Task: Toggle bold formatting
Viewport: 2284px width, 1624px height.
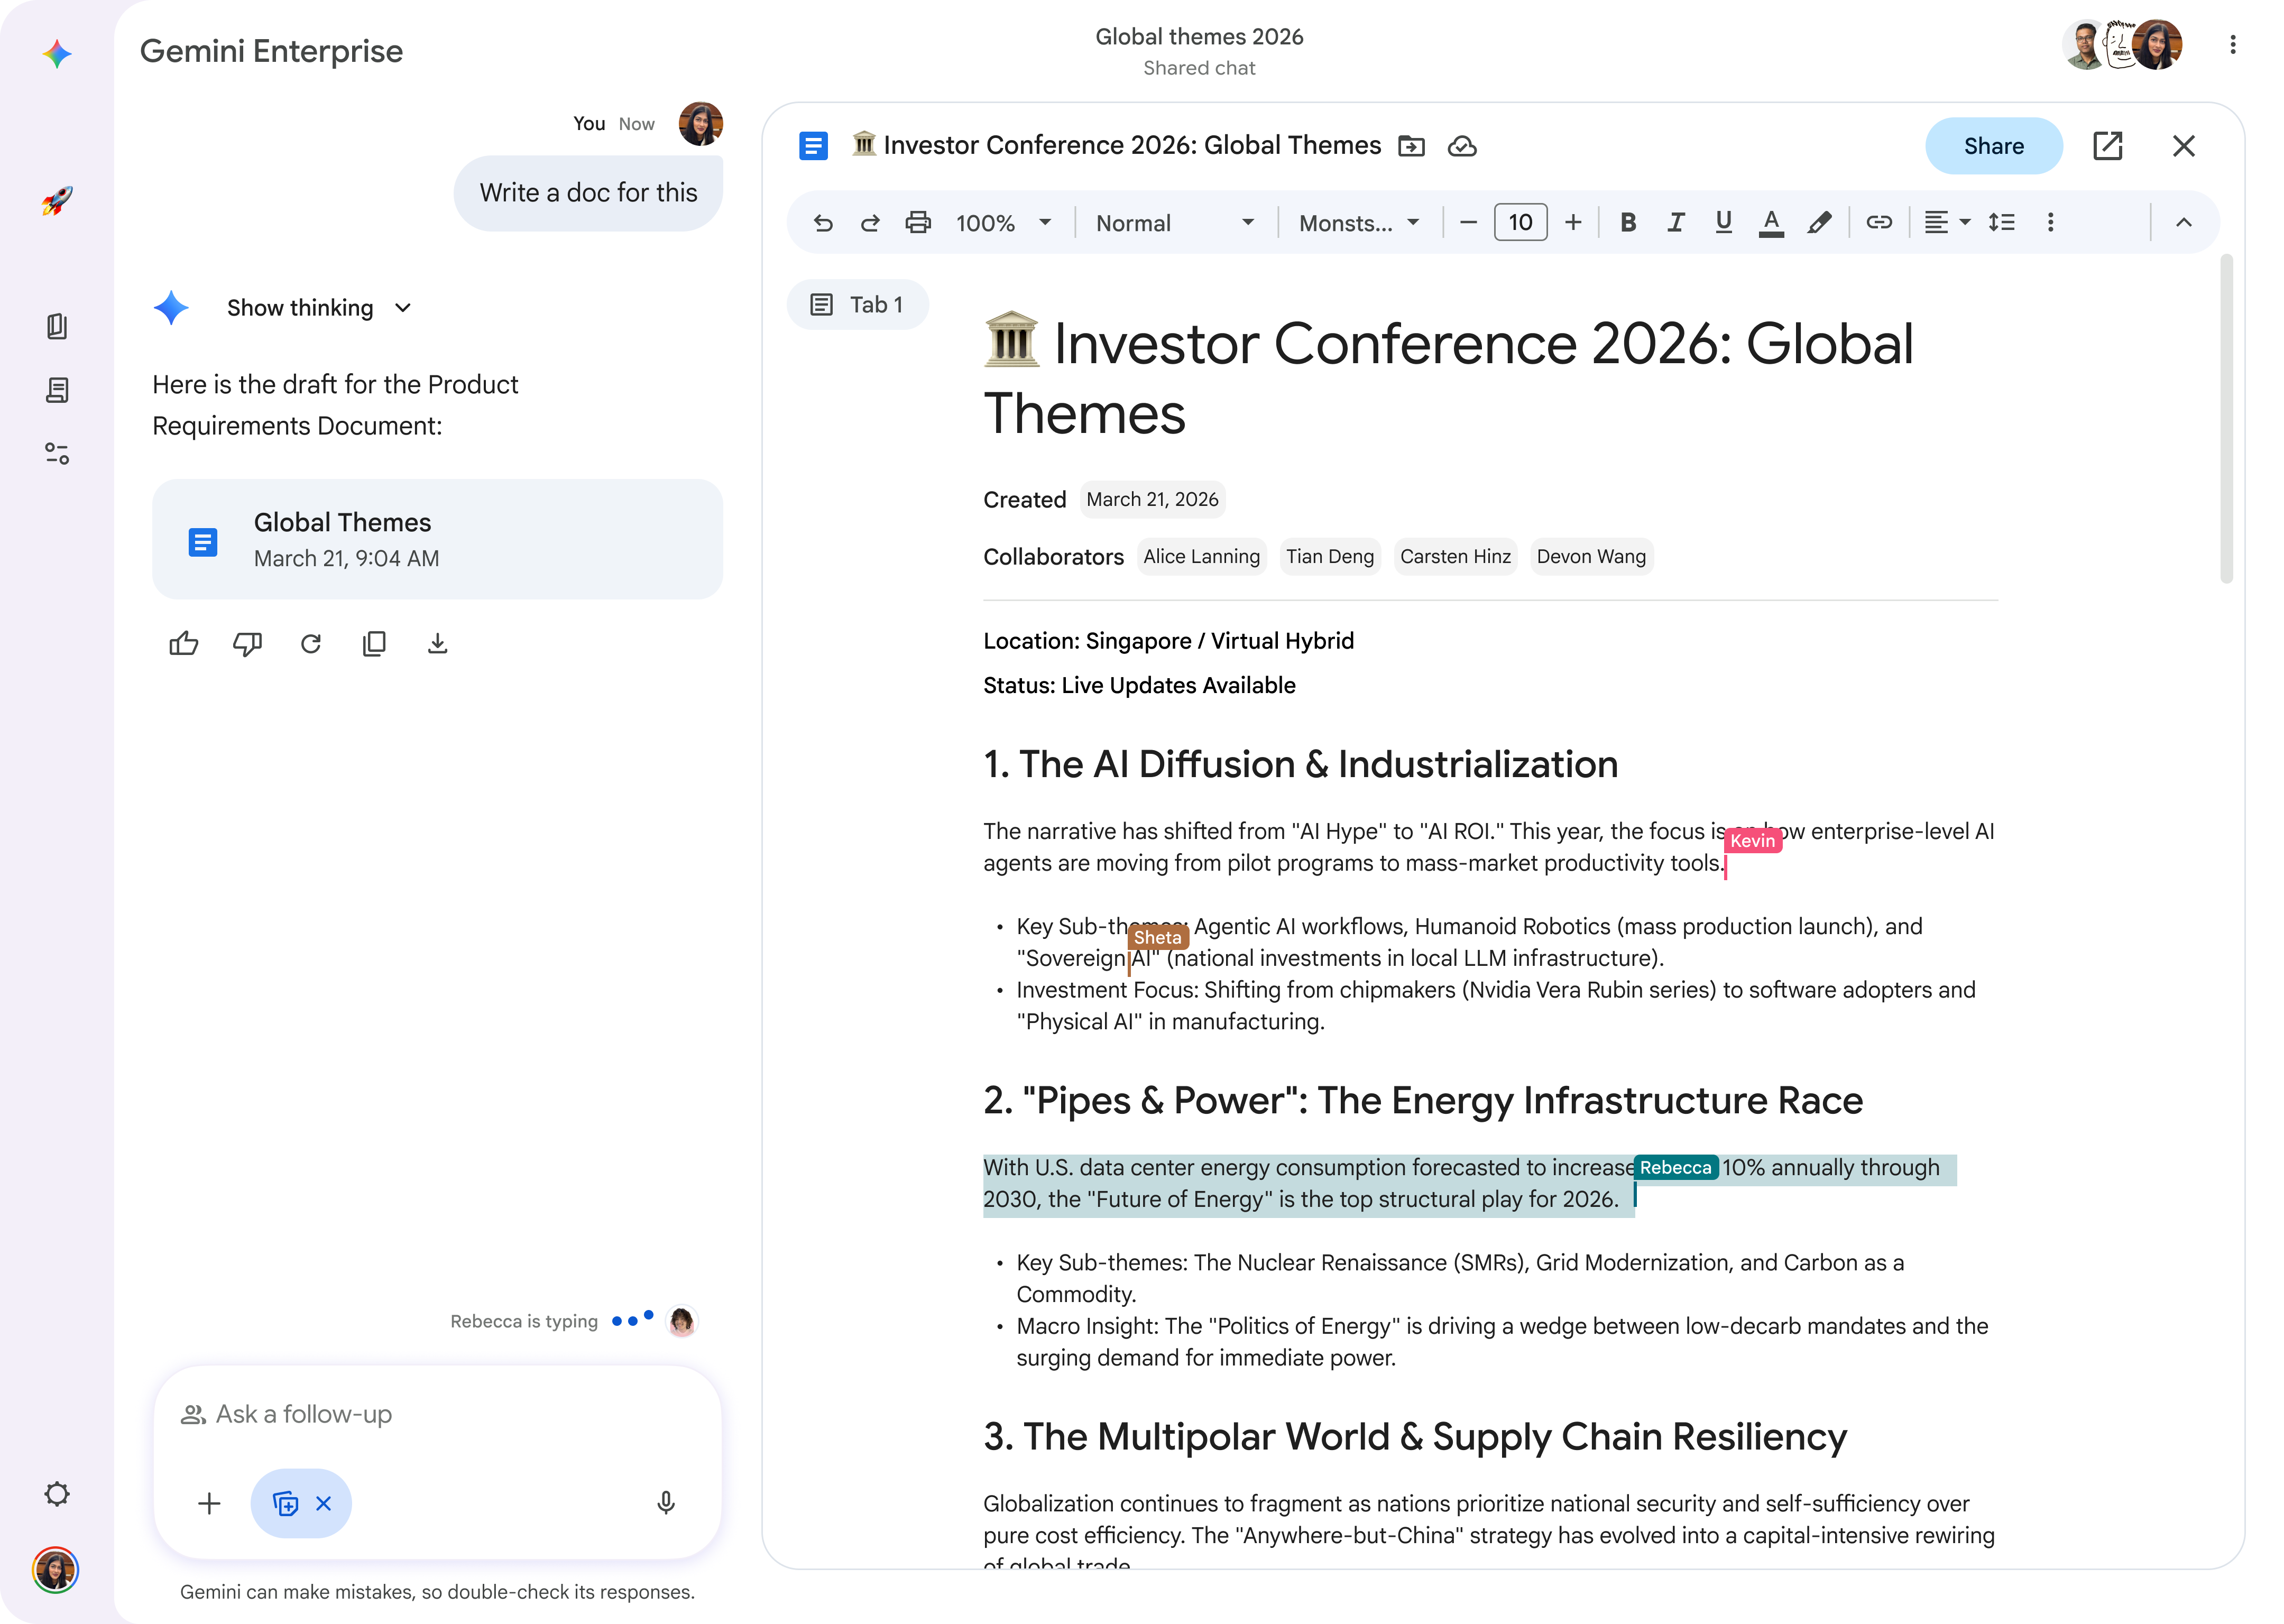Action: click(1628, 222)
